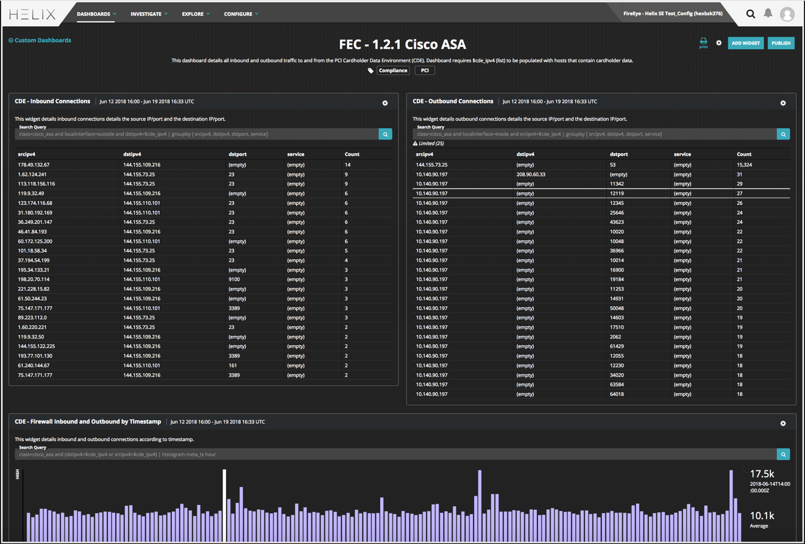This screenshot has height=544, width=805.
Task: Open CDE Outbound Connections widget settings gear
Action: (x=783, y=103)
